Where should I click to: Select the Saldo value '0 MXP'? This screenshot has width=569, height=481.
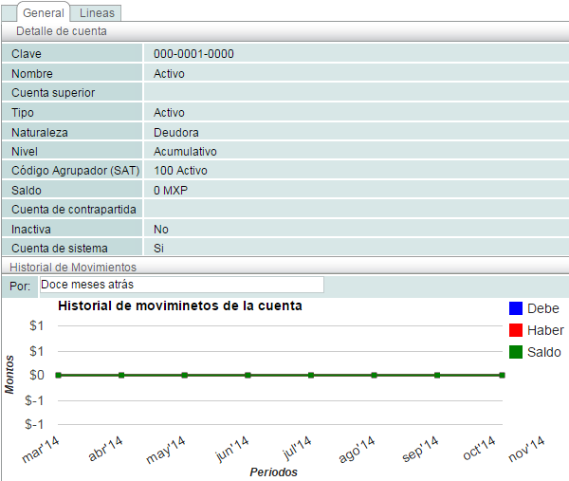(171, 191)
